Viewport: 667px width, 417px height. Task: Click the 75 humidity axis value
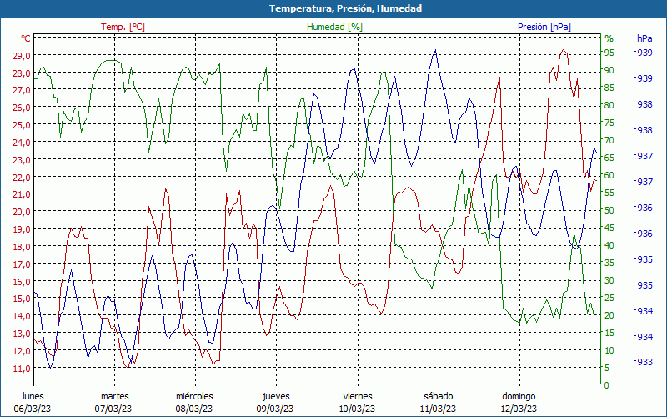click(609, 123)
